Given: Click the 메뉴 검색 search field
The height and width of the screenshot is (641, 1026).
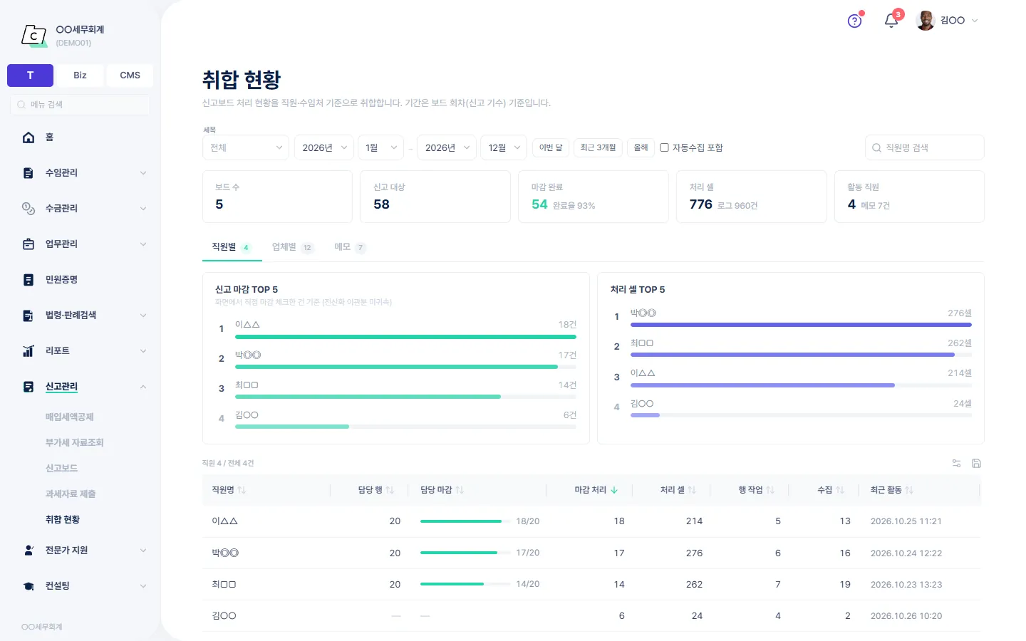Looking at the screenshot, I should point(79,105).
